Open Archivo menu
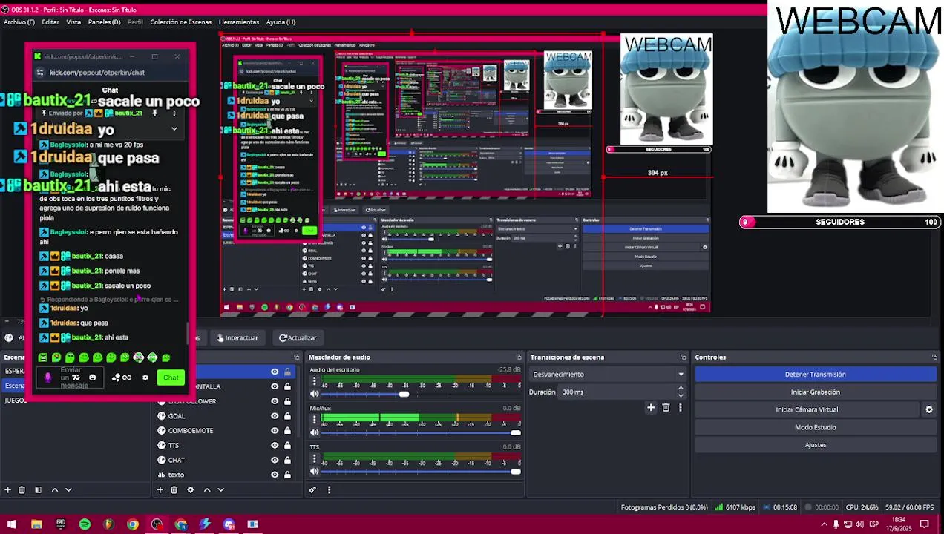The width and height of the screenshot is (944, 534). (19, 22)
